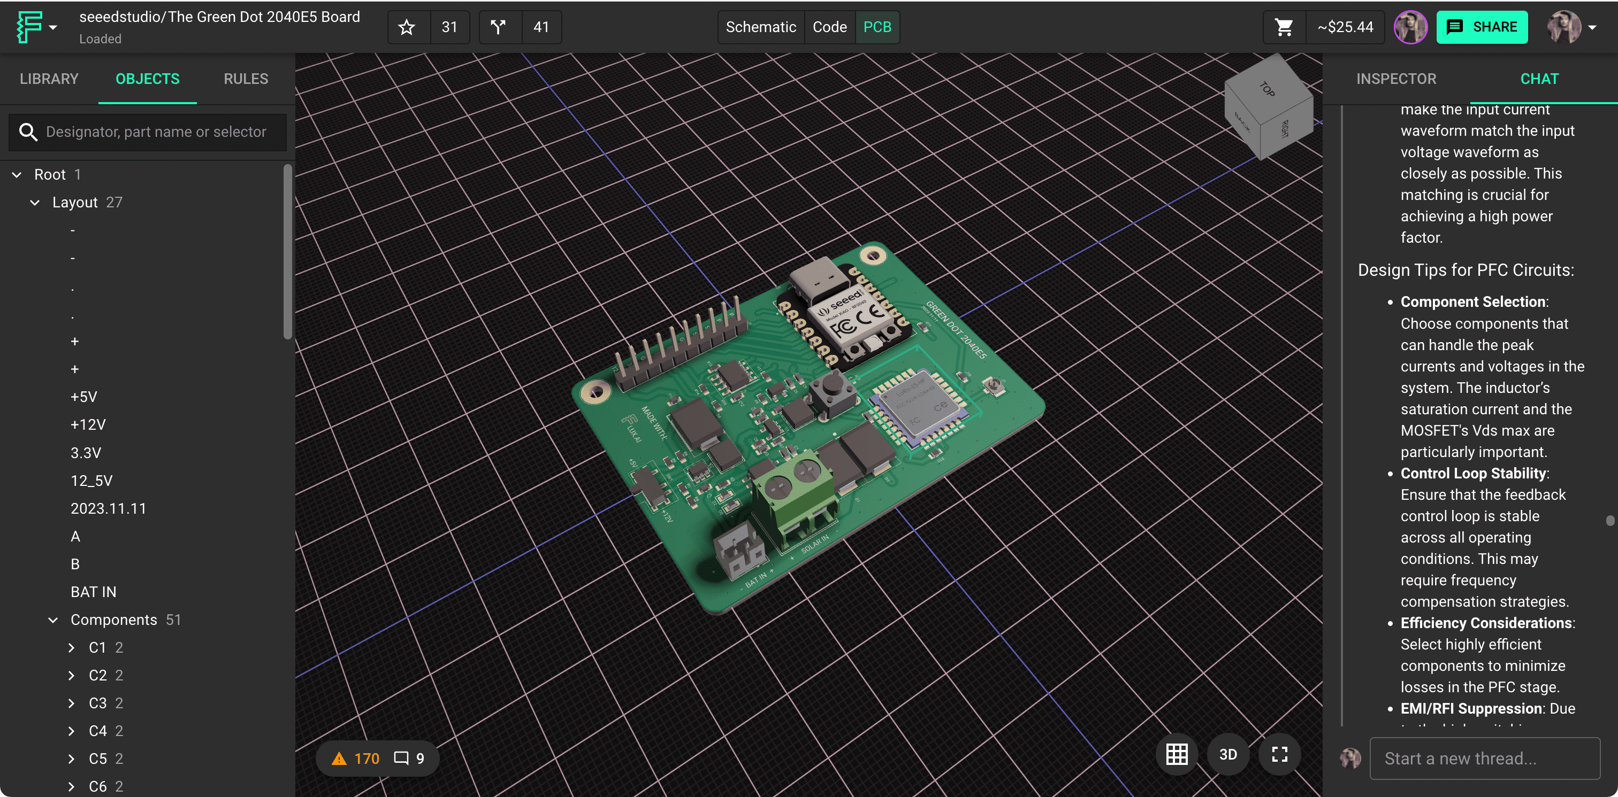Toggle the grid display button
The image size is (1618, 797).
[1177, 754]
